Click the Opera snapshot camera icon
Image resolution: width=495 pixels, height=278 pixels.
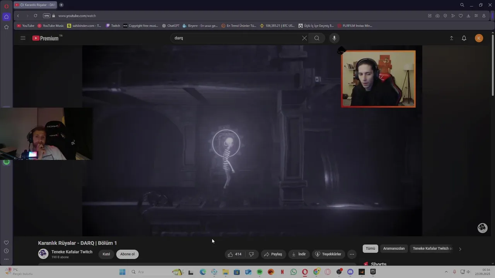coord(437,16)
